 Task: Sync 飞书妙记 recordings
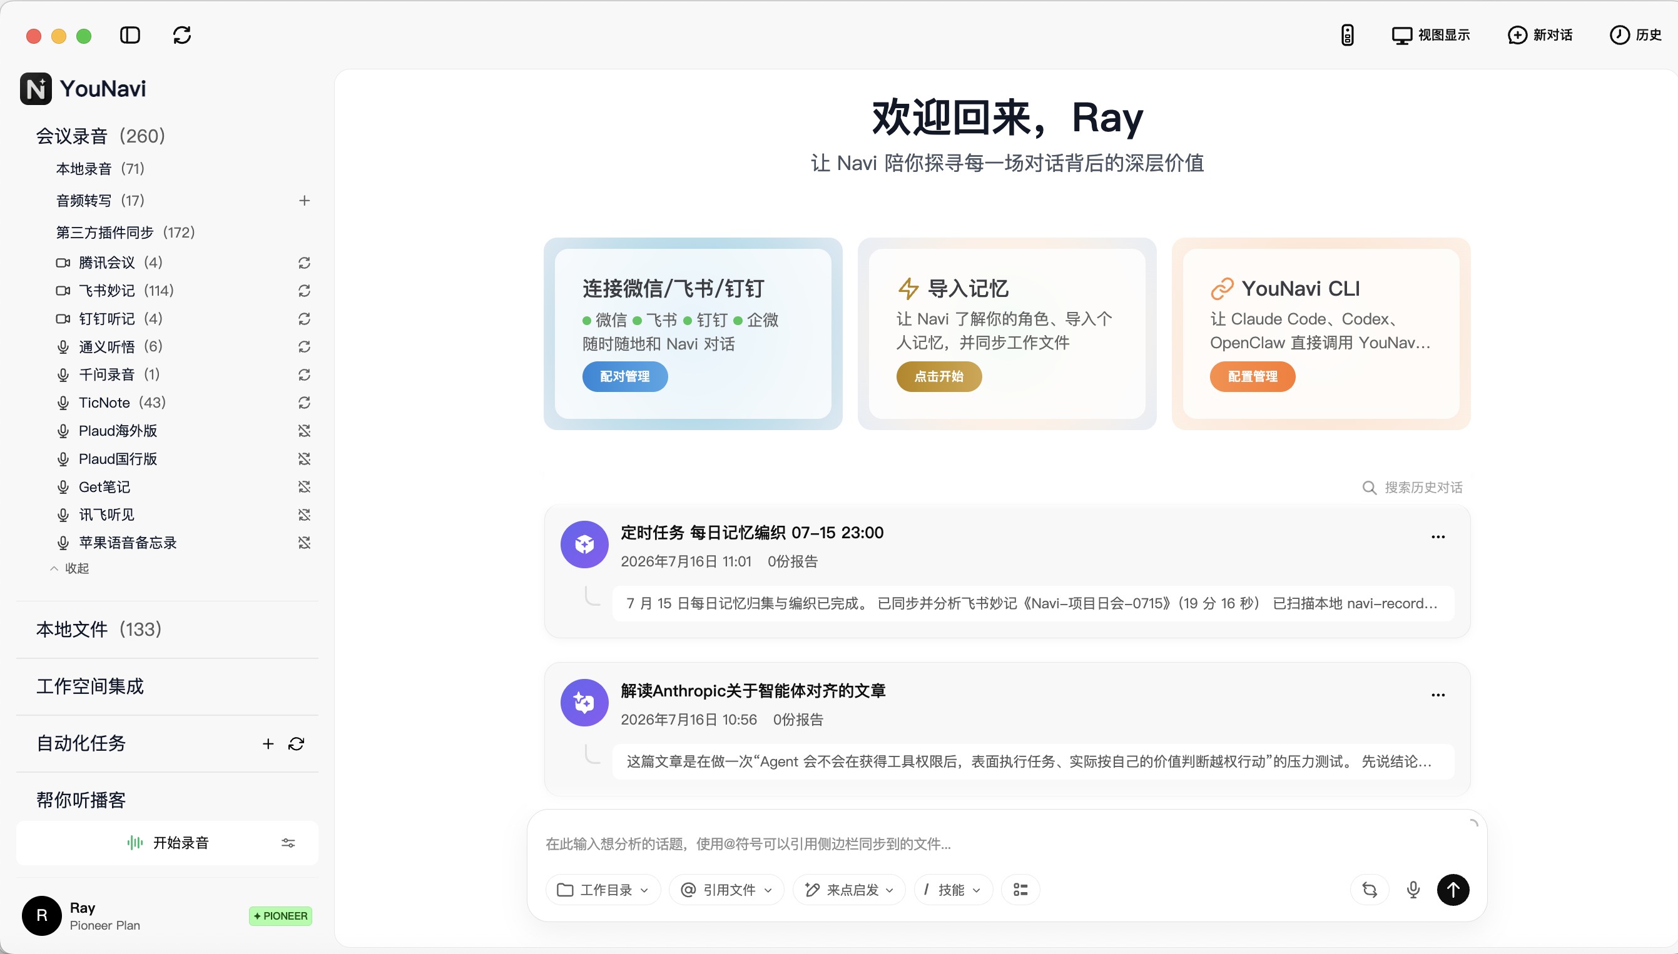coord(304,290)
